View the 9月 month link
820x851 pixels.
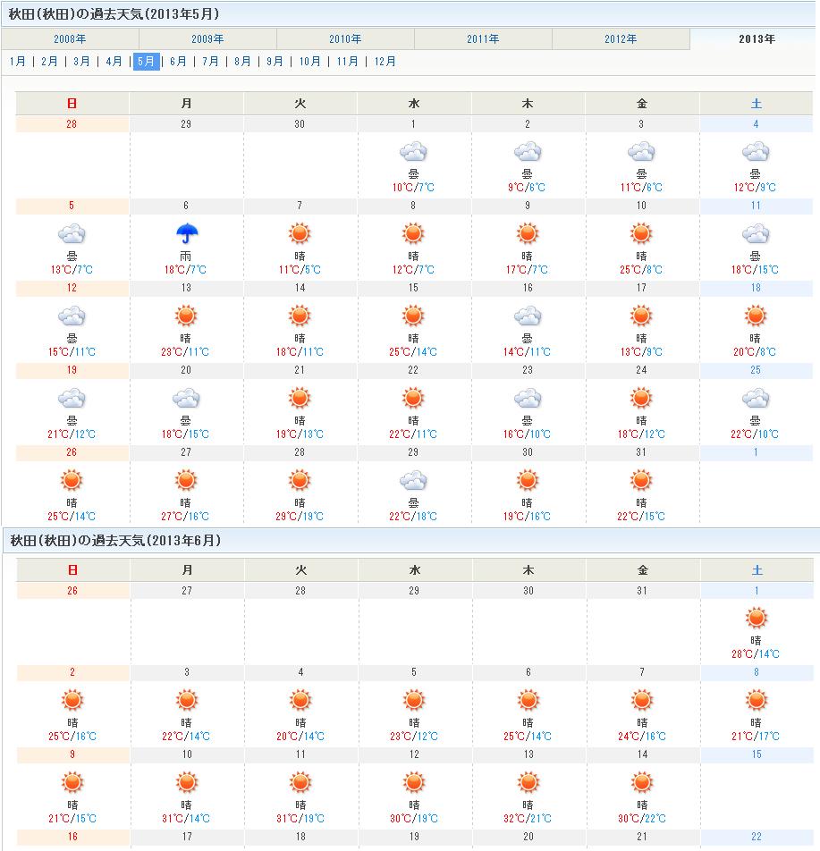click(x=275, y=62)
